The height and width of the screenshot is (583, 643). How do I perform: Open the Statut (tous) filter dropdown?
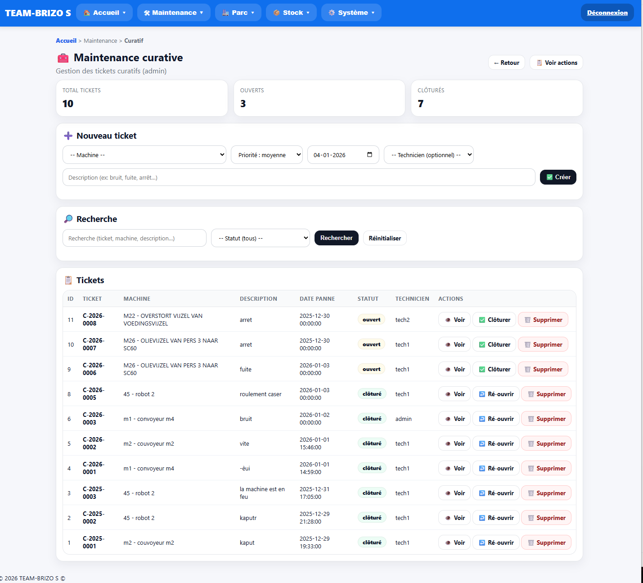[x=261, y=238]
